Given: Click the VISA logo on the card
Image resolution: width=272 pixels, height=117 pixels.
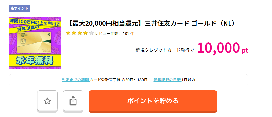Looking at the screenshot, I should 46,51.
